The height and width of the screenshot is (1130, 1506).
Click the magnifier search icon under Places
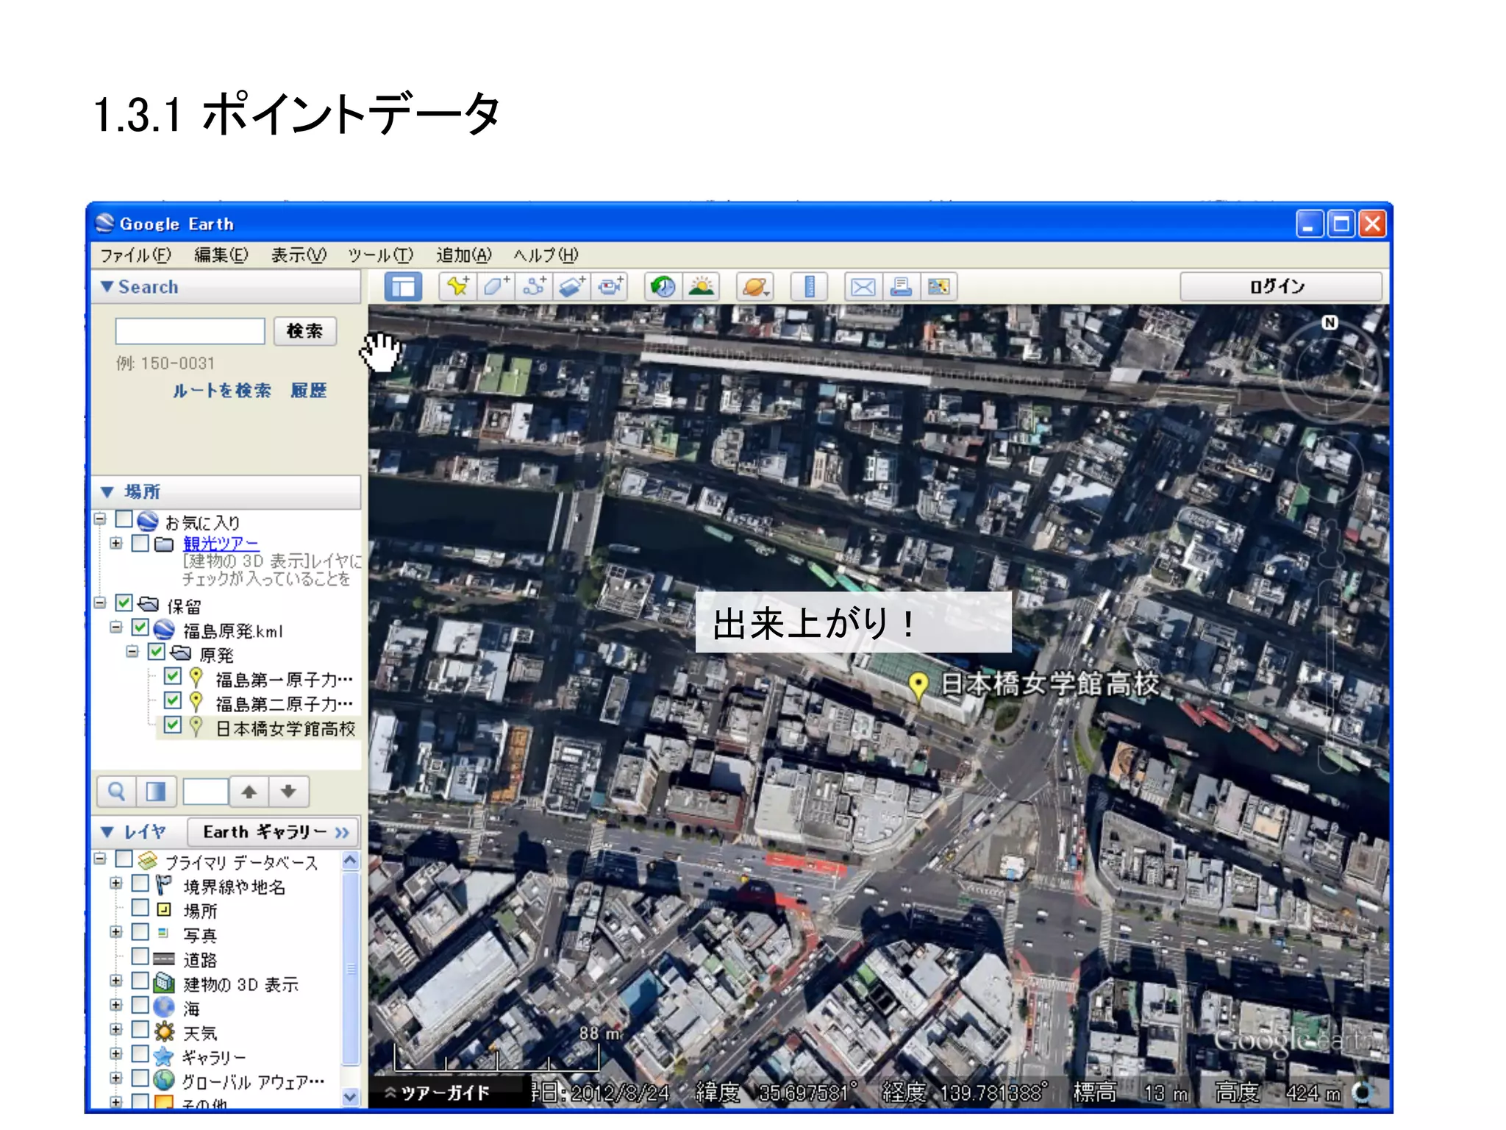pos(116,792)
